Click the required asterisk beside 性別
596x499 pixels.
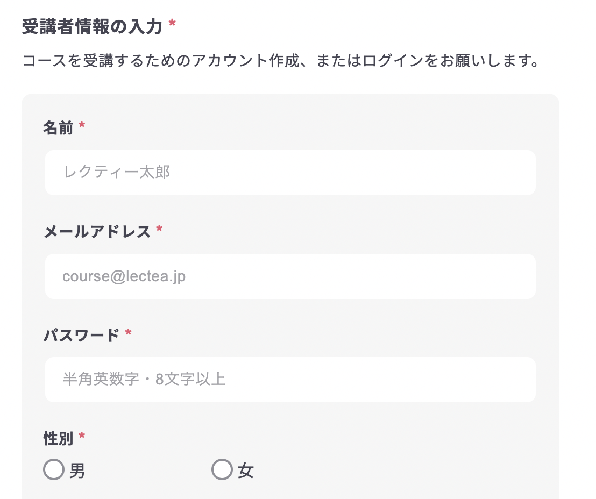click(82, 436)
